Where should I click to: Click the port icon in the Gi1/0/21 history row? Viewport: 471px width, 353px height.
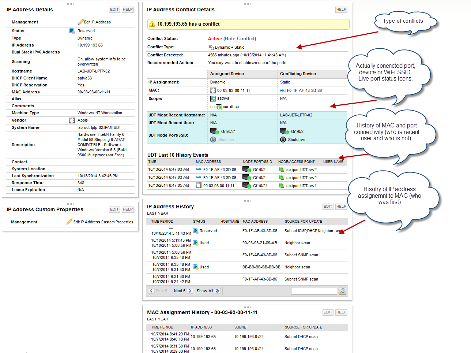247,186
